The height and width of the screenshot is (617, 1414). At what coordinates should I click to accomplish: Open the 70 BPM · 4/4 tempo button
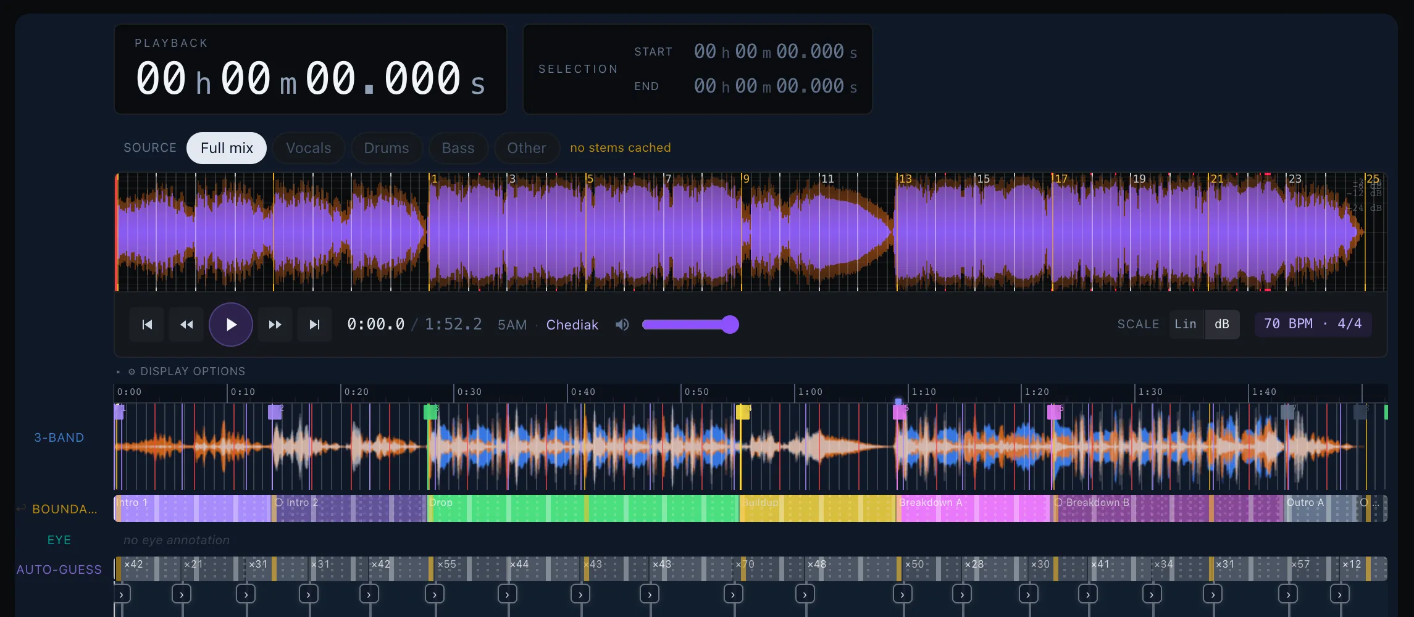1313,325
